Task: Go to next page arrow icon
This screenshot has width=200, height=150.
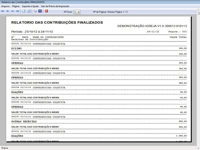Action: [12, 11]
